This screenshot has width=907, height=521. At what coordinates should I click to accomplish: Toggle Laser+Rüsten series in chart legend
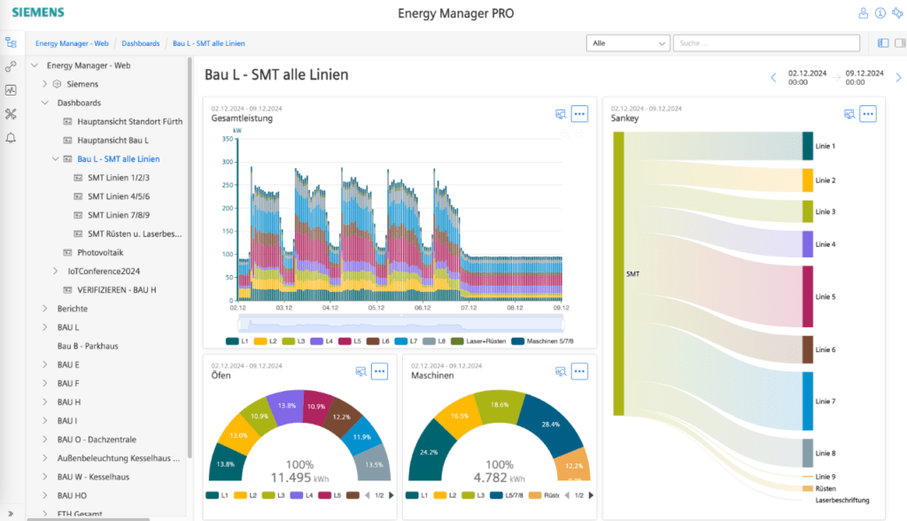point(478,341)
